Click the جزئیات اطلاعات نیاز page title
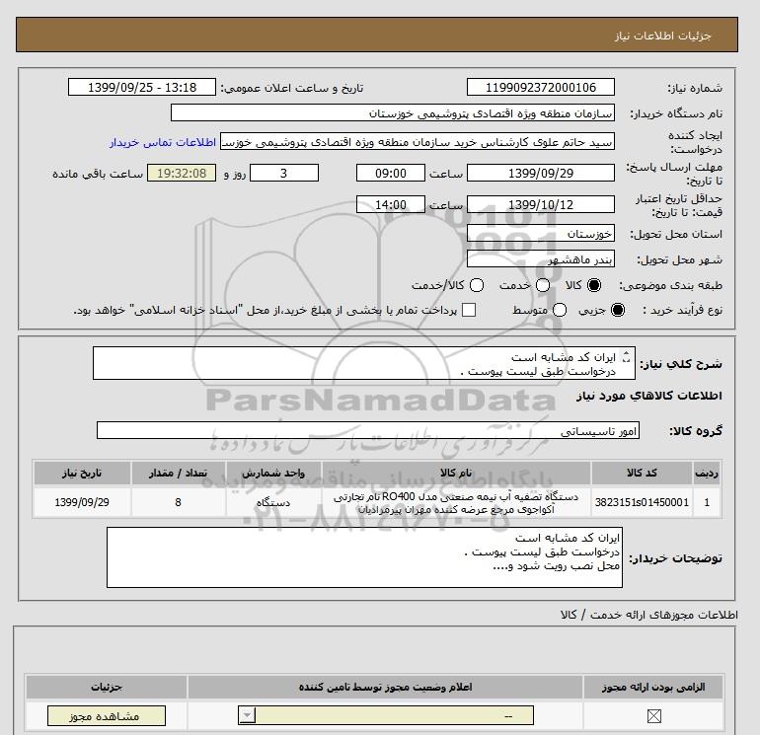 [x=662, y=36]
